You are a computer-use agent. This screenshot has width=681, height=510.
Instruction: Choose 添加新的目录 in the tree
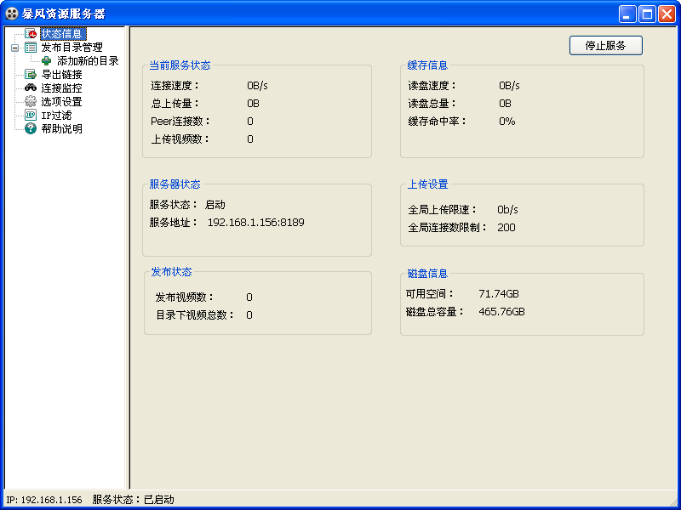tap(89, 61)
